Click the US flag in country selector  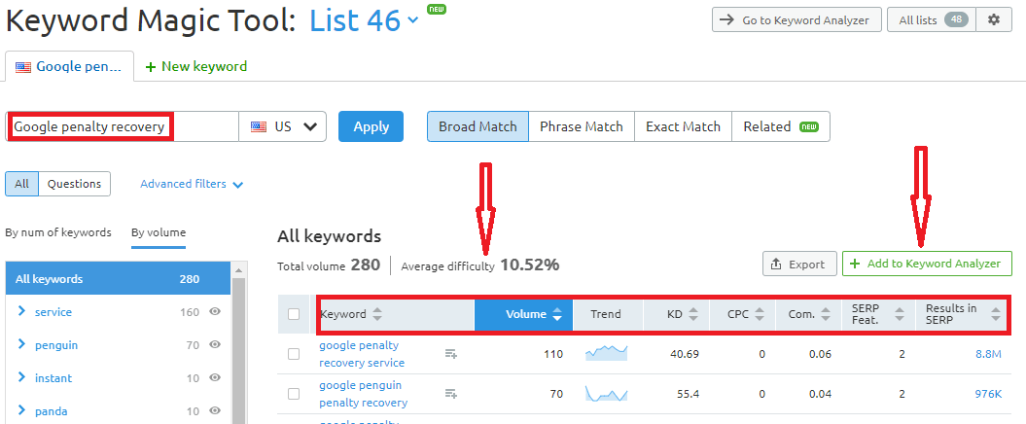click(259, 127)
